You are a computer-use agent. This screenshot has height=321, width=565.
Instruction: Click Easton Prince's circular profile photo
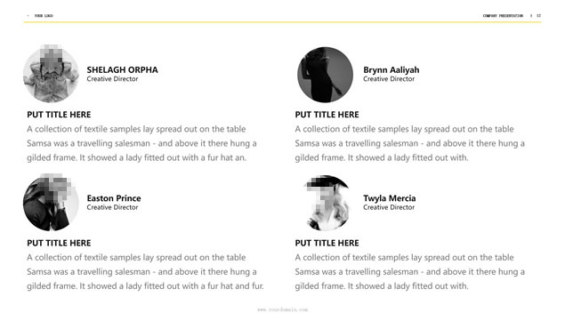point(52,203)
